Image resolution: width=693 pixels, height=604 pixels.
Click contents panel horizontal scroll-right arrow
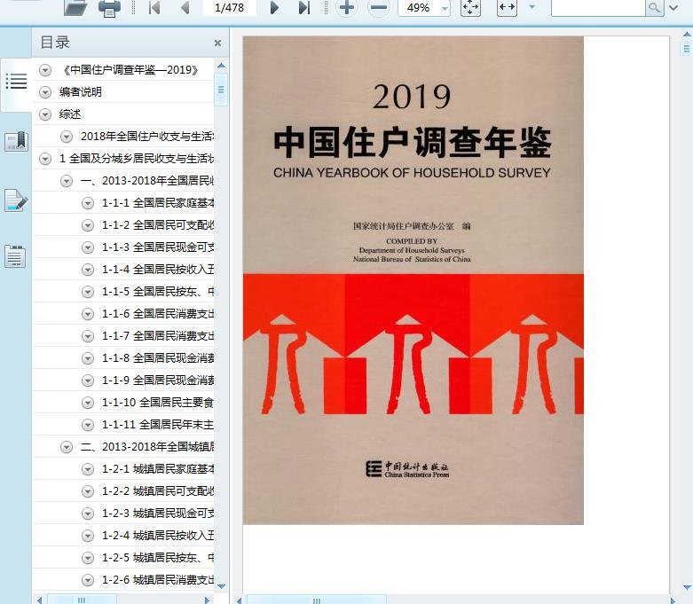click(x=207, y=600)
